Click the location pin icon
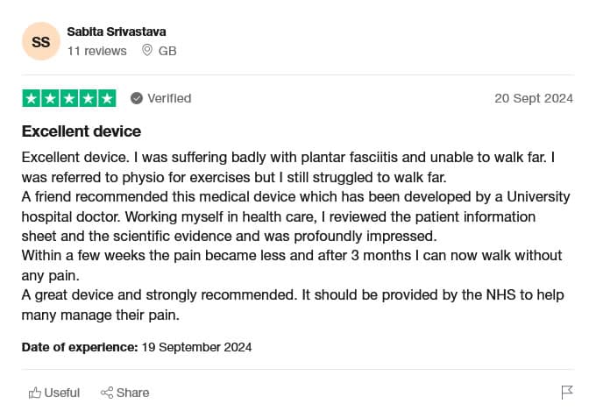The width and height of the screenshot is (596, 418). click(146, 51)
